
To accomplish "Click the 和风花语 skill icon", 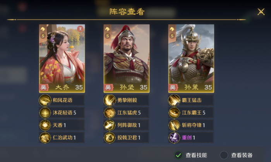I will tap(45, 100).
